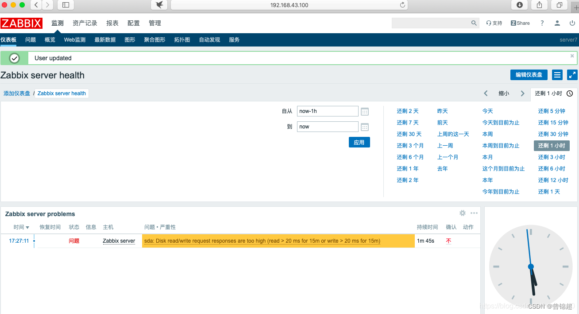Open problems widget three-dots menu
The width and height of the screenshot is (579, 314).
474,213
